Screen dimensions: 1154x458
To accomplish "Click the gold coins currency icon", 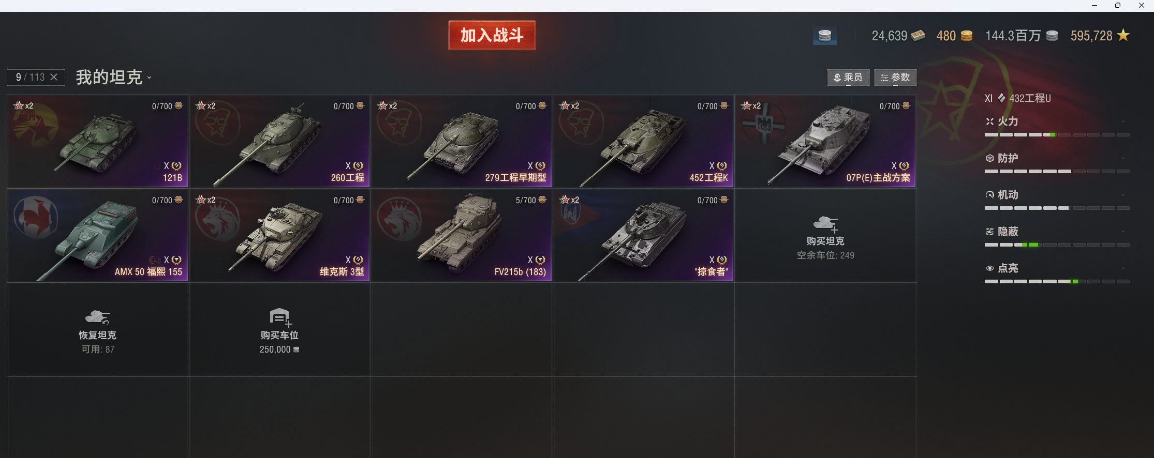I will click(x=967, y=36).
